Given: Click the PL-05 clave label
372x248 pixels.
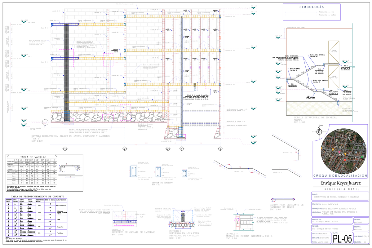Looking at the screenshot, I should point(342,238).
